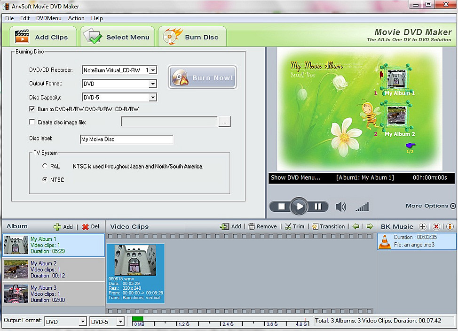Adjust the volume level bars
Viewport: 458px width, 331px height.
362,207
